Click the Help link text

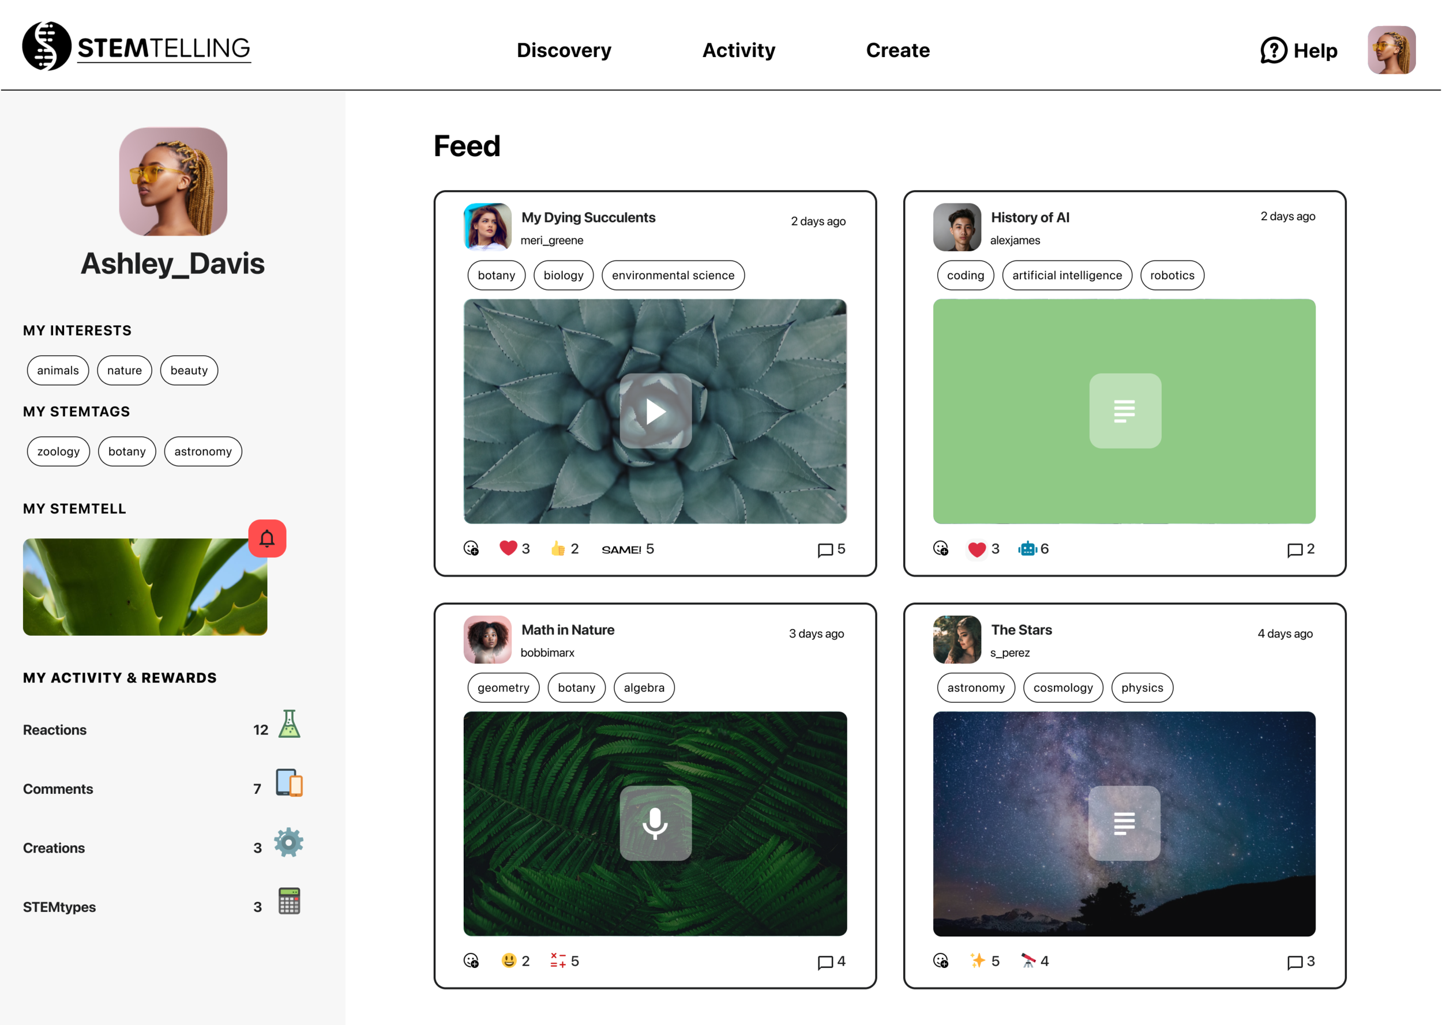1315,51
